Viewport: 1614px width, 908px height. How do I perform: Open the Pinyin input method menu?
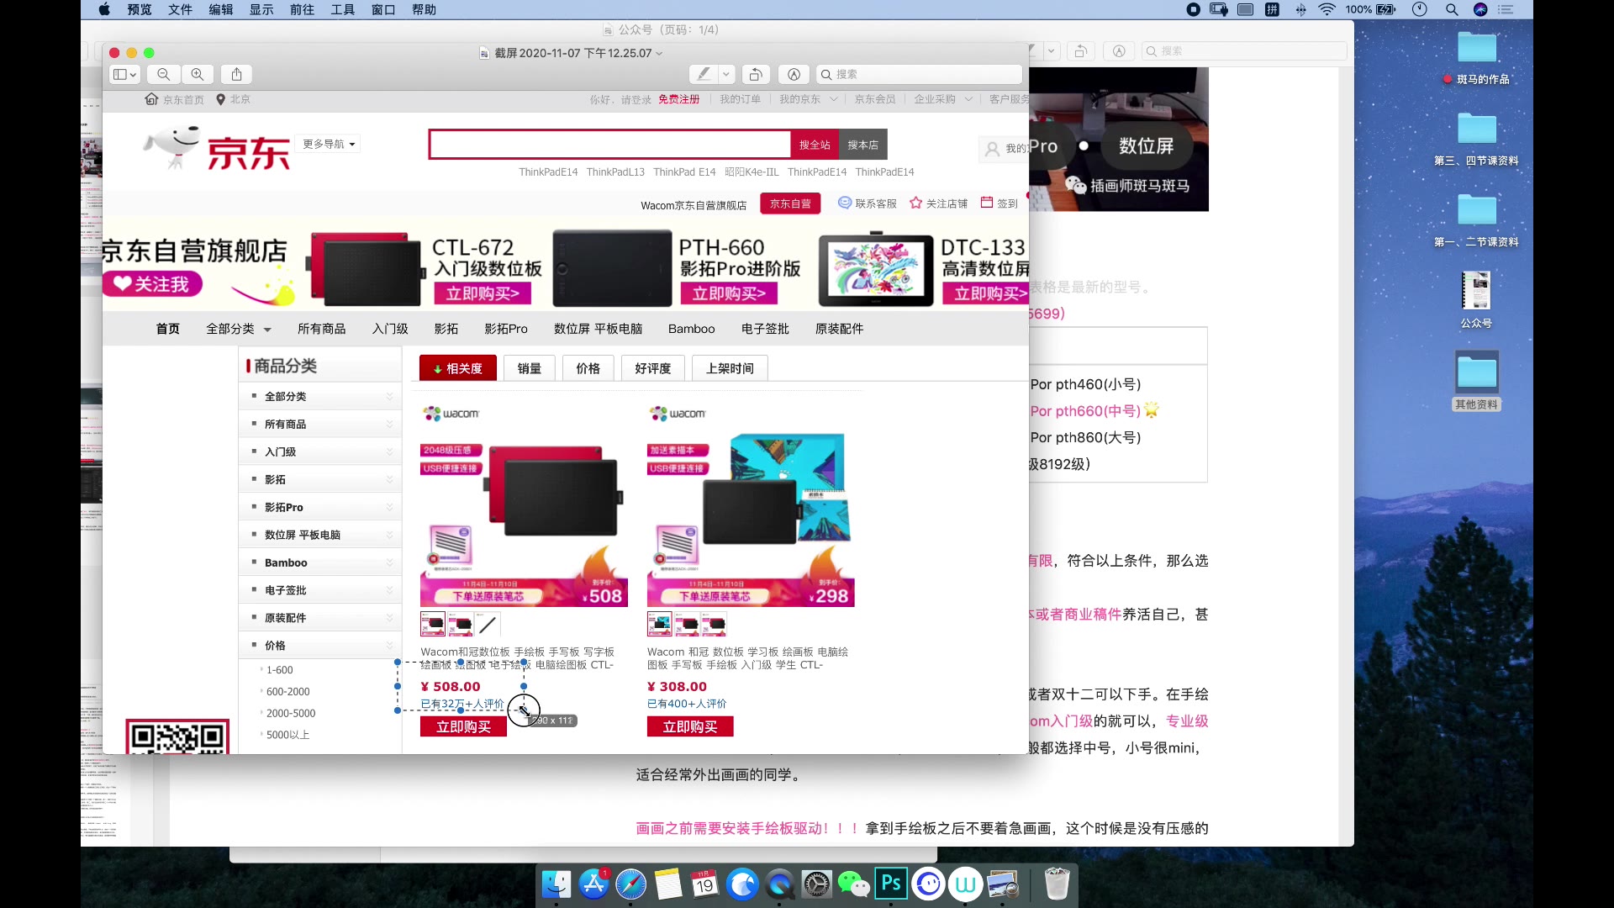(x=1273, y=9)
